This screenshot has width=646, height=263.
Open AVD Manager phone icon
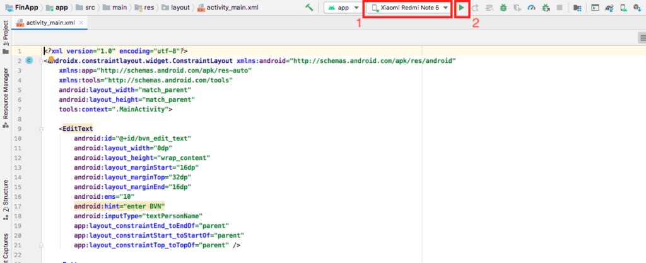click(624, 8)
